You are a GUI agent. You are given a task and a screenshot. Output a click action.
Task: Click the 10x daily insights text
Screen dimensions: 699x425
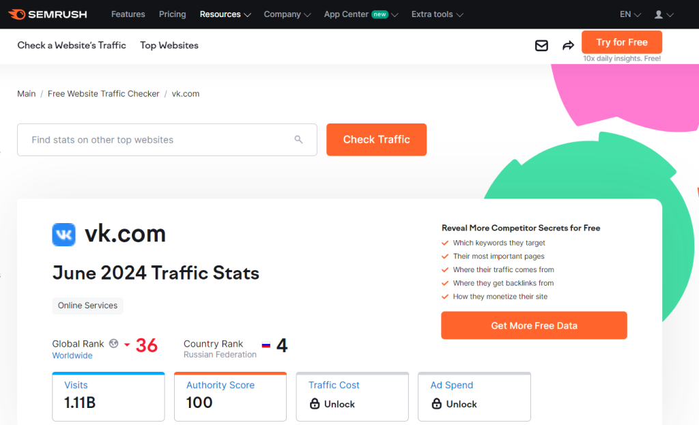pyautogui.click(x=622, y=59)
